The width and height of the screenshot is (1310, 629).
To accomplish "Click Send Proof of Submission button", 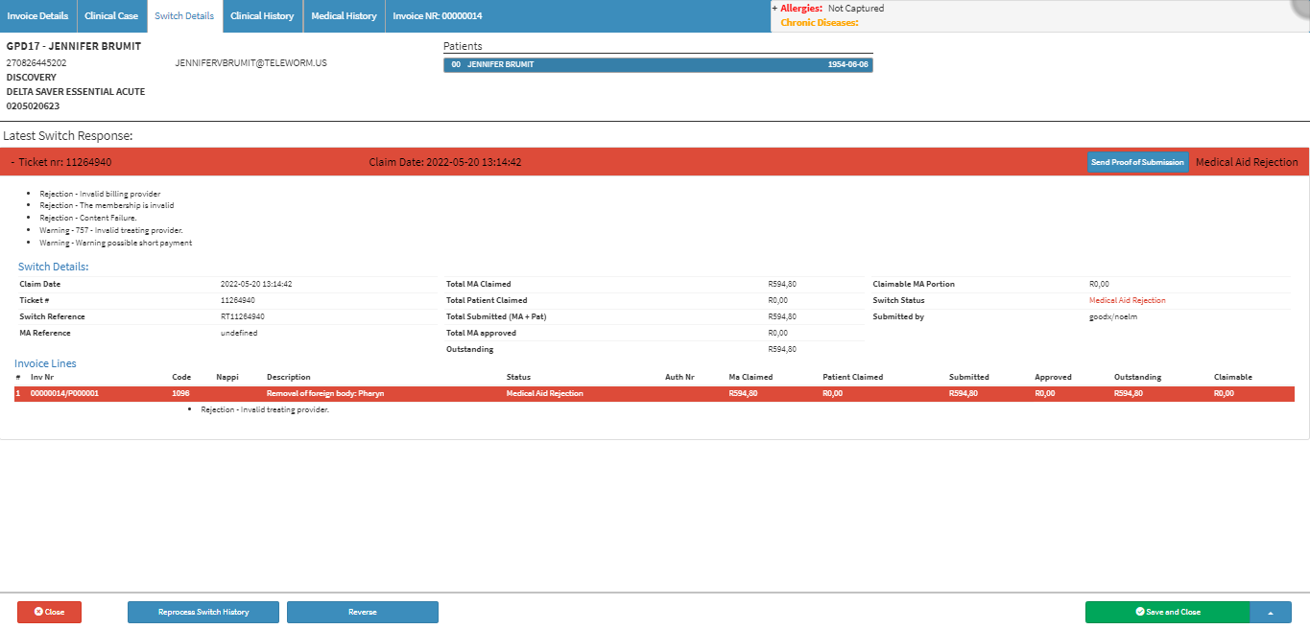I will point(1138,162).
